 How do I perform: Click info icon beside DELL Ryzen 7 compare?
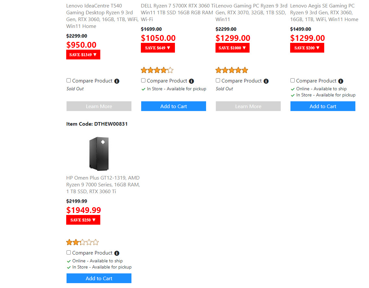pyautogui.click(x=191, y=81)
